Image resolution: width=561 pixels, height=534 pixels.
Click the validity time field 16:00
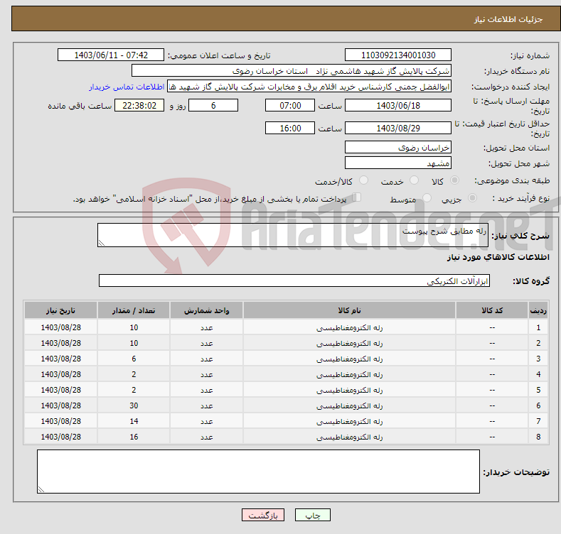click(290, 128)
